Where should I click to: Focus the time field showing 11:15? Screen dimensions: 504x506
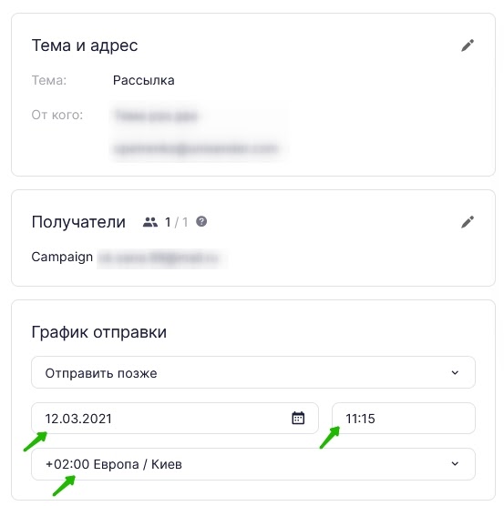pos(404,419)
